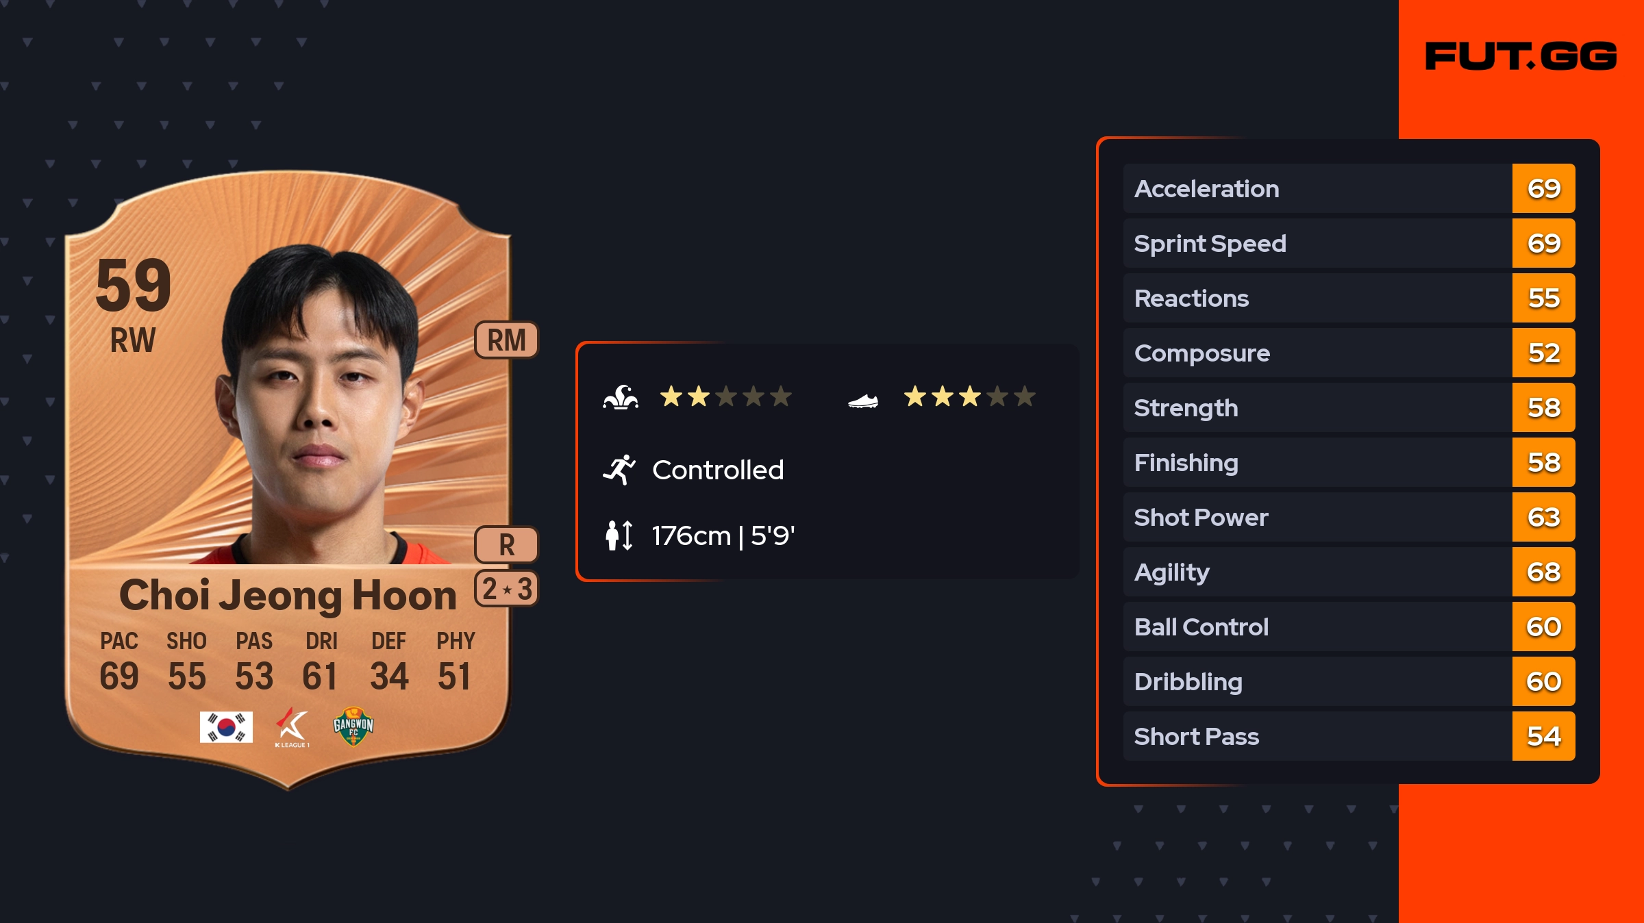Click the 2★3 skill/weak foot badge

pos(506,589)
